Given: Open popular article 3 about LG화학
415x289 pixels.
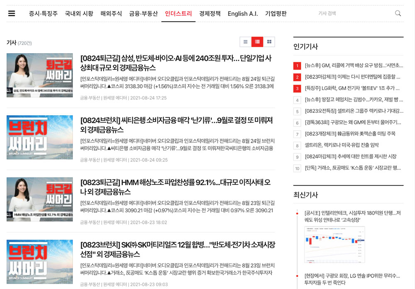Looking at the screenshot, I should coord(352,88).
